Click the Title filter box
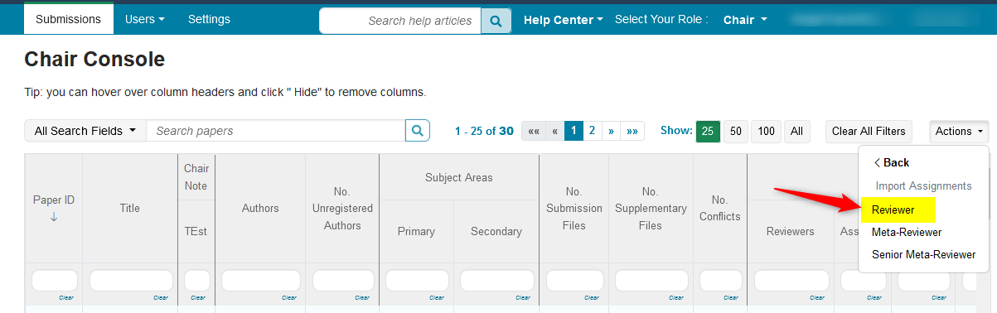 tap(130, 281)
